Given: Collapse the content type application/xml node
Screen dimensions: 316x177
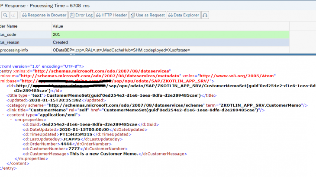Looking at the screenshot, I should pos(3,115).
